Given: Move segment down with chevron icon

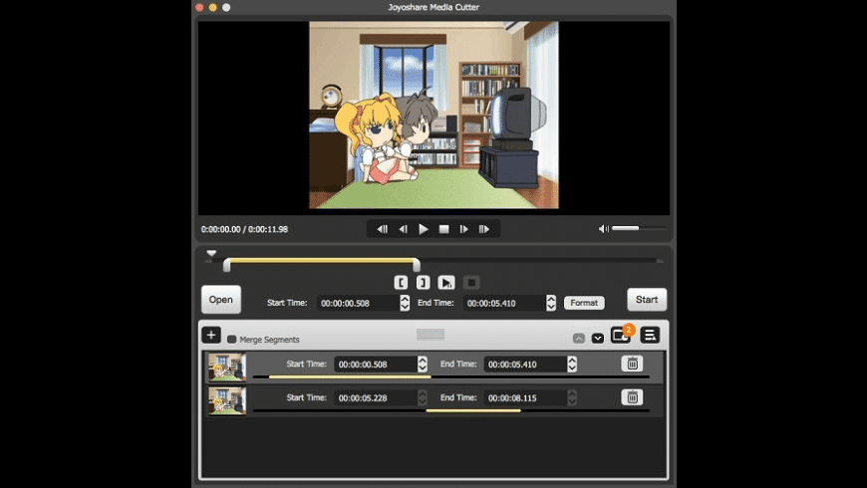Looking at the screenshot, I should point(598,339).
